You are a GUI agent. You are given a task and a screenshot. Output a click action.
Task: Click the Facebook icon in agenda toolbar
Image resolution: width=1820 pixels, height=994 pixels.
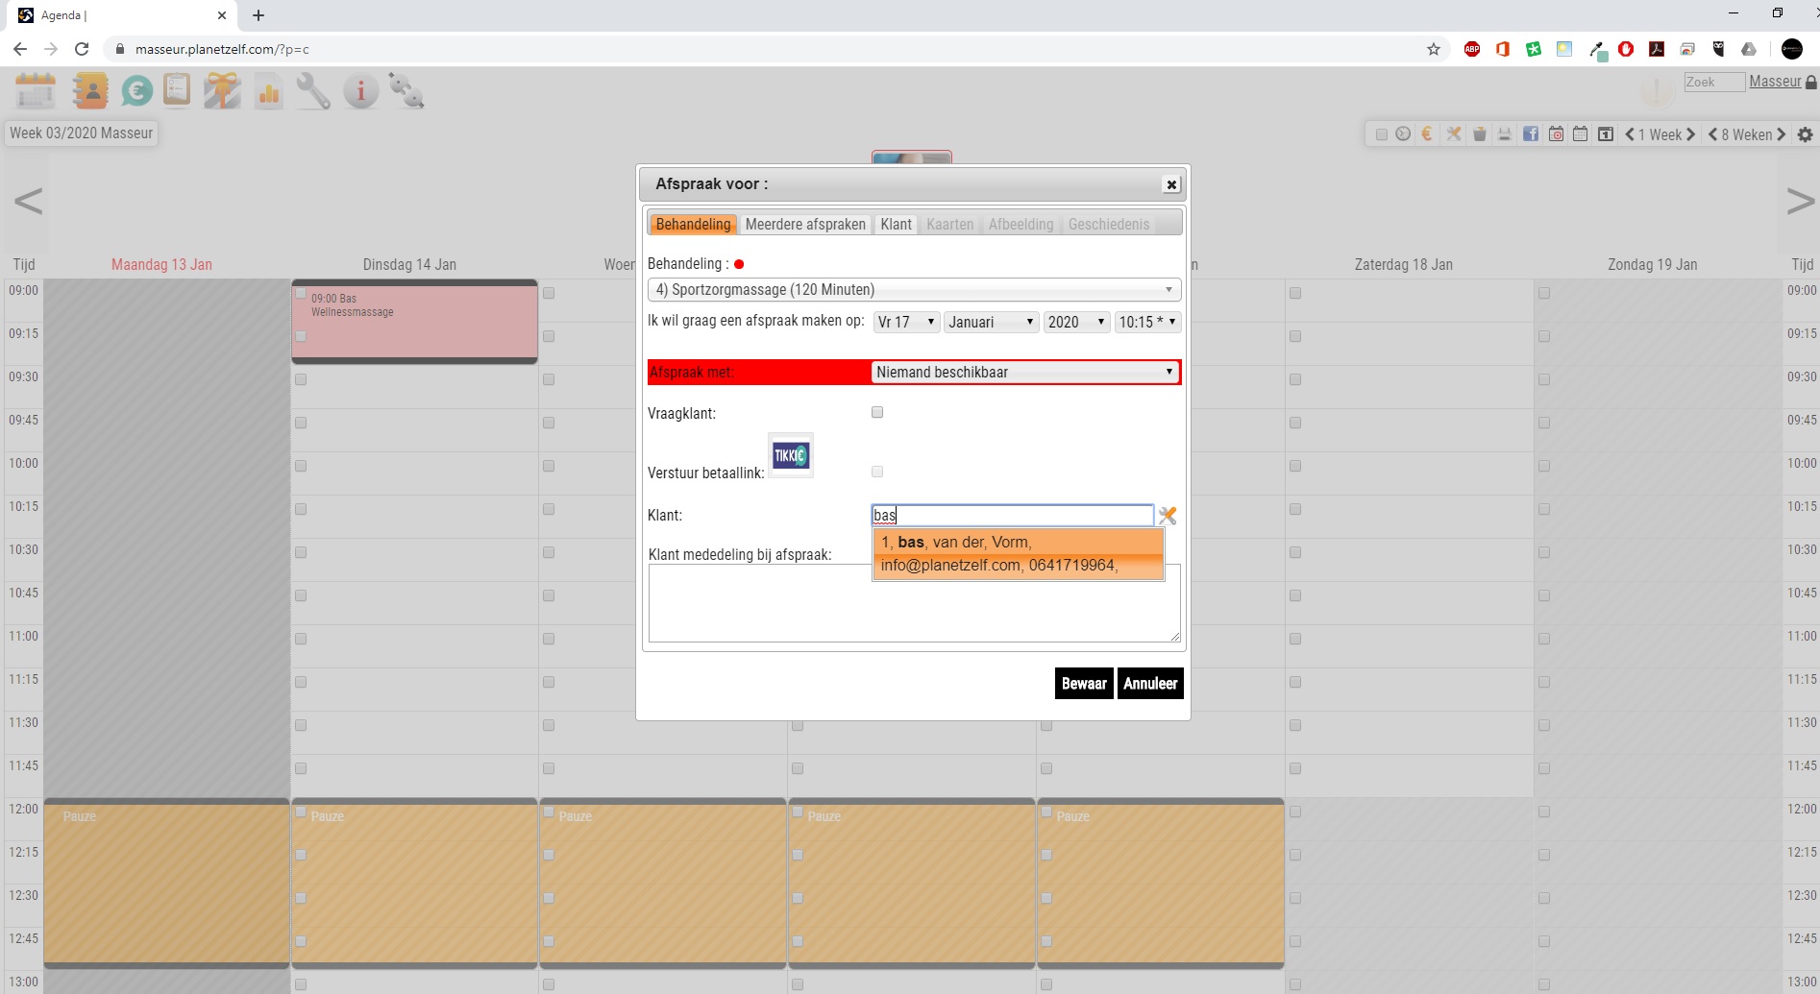coord(1530,134)
